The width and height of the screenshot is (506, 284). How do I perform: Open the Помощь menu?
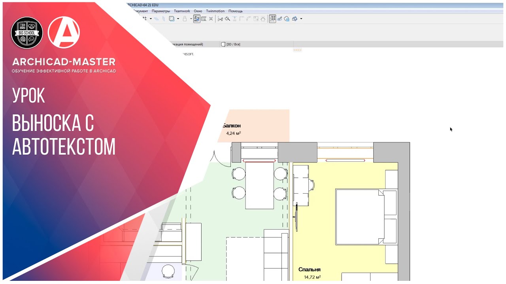[236, 11]
